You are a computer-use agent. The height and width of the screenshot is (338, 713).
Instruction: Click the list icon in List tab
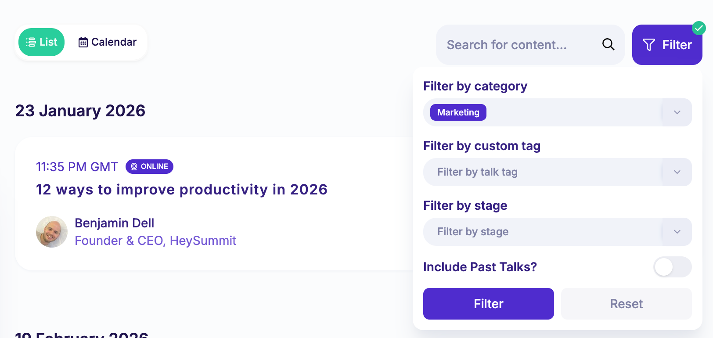[x=31, y=42]
